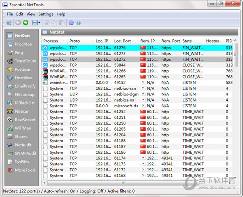Open the Settings menu
Screen dimensions: 243x197
click(46, 14)
